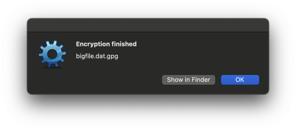Reveal bigfile.dat.gpg in Finder
Image resolution: width=296 pixels, height=130 pixels.
188,80
